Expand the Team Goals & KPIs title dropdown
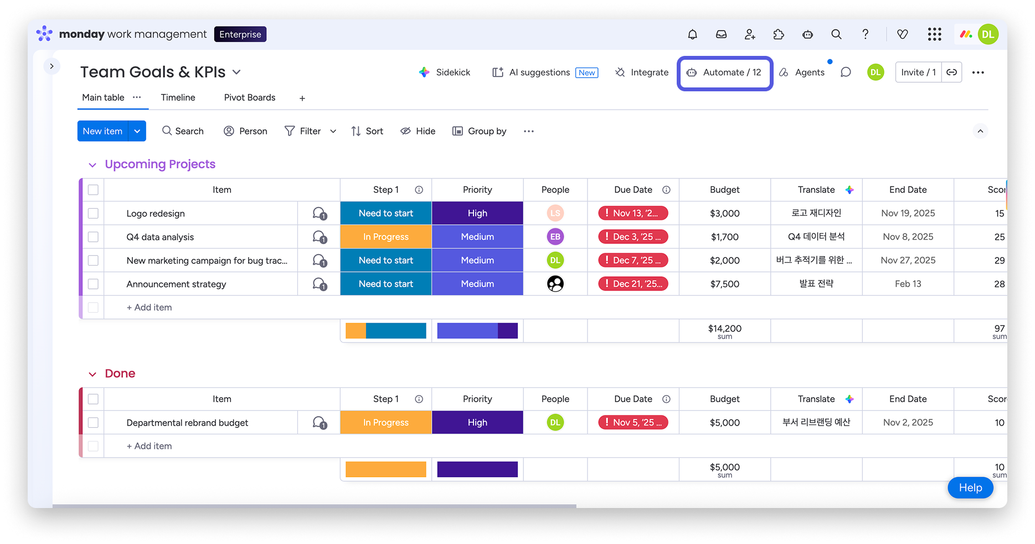The width and height of the screenshot is (1035, 544). (x=236, y=72)
